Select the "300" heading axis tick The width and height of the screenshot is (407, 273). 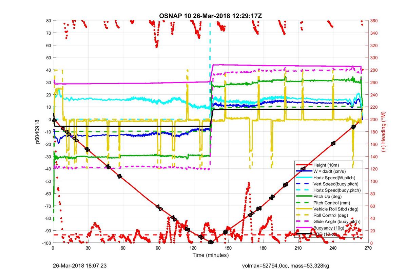pyautogui.click(x=374, y=58)
